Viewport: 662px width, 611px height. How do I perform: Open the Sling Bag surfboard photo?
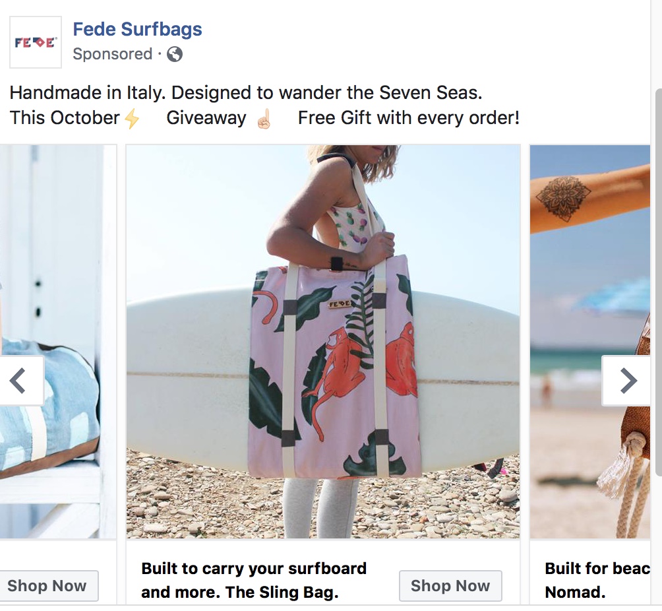click(x=323, y=341)
